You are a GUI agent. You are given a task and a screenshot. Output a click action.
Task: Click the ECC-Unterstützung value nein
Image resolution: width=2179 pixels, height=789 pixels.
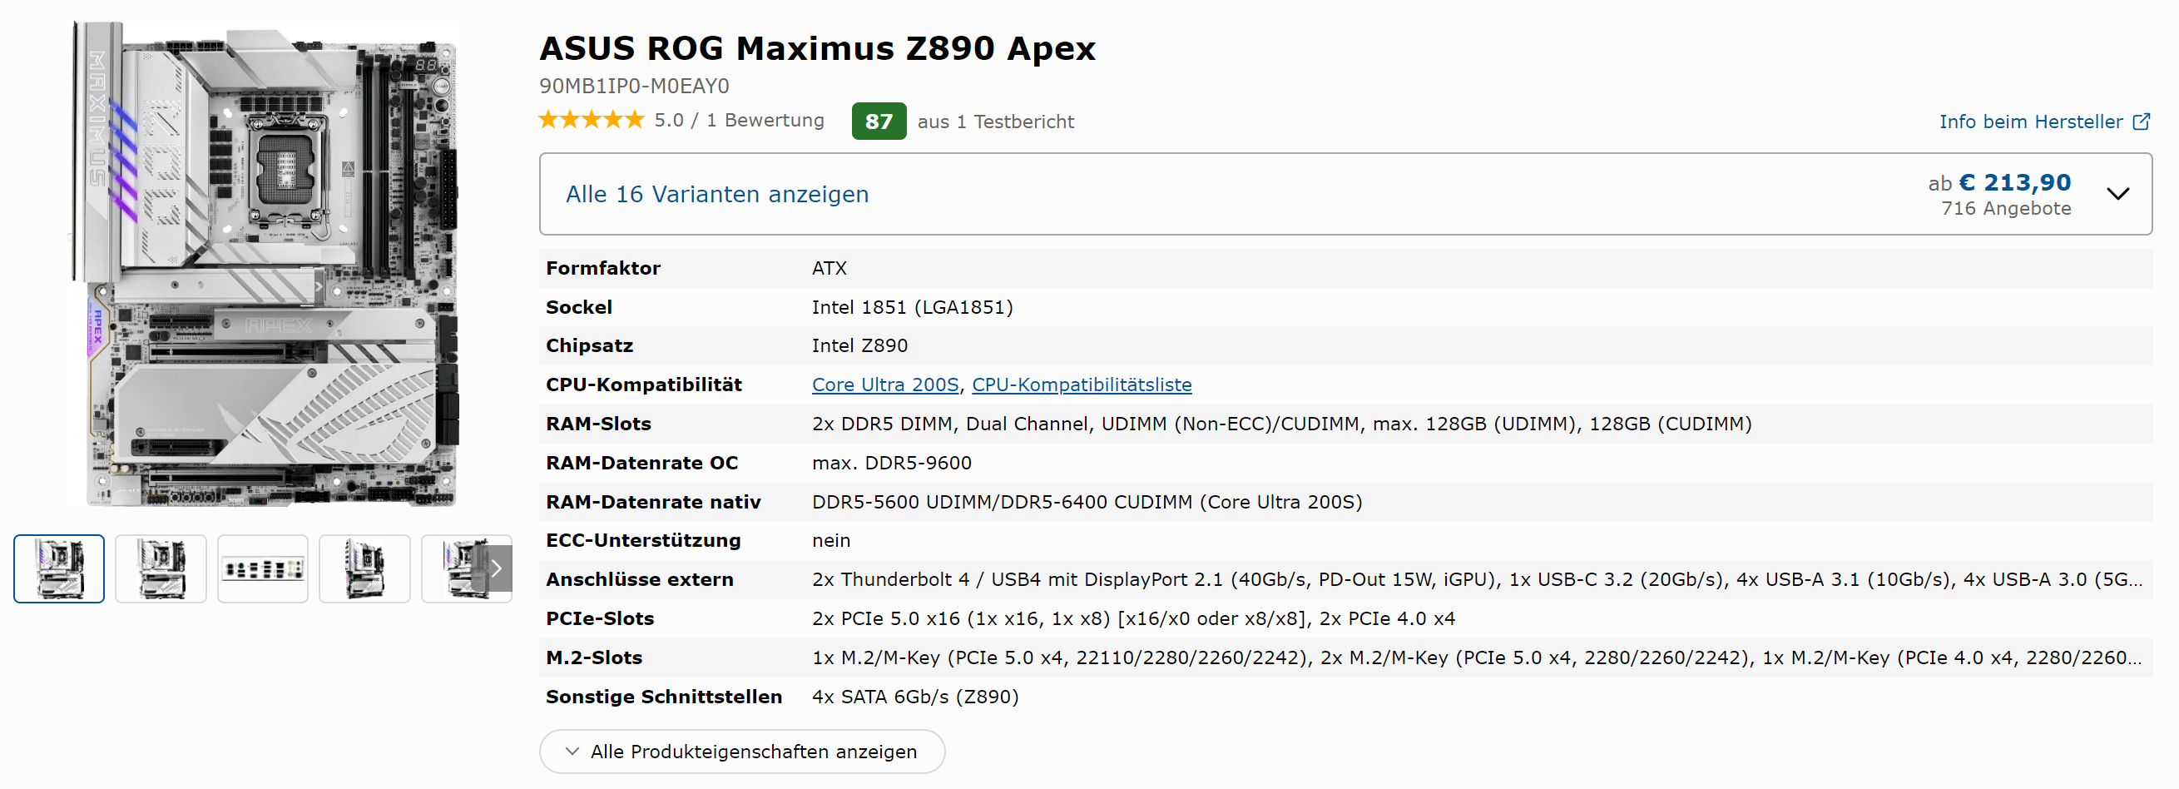point(830,540)
